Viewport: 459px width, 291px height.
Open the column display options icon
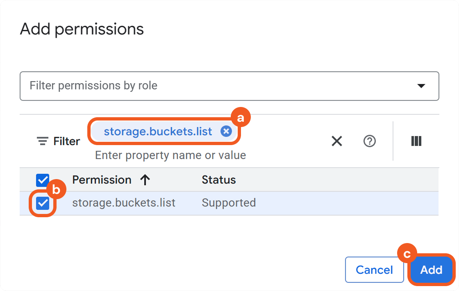click(x=416, y=141)
